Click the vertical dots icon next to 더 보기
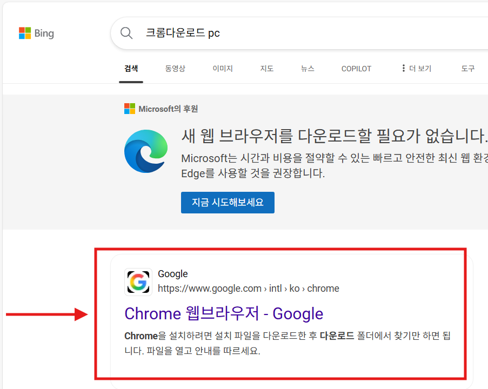The height and width of the screenshot is (389, 488). click(403, 68)
